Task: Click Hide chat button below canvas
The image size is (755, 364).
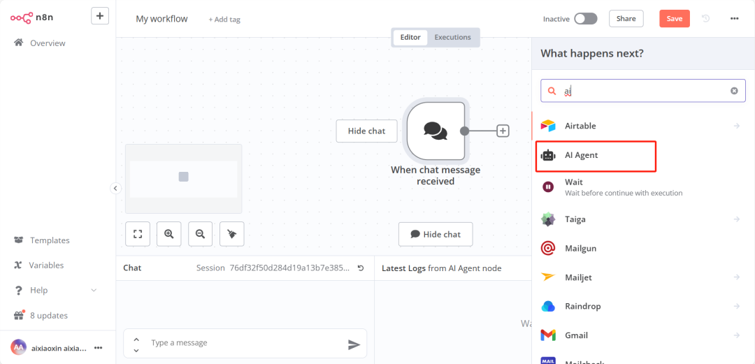Action: tap(436, 235)
